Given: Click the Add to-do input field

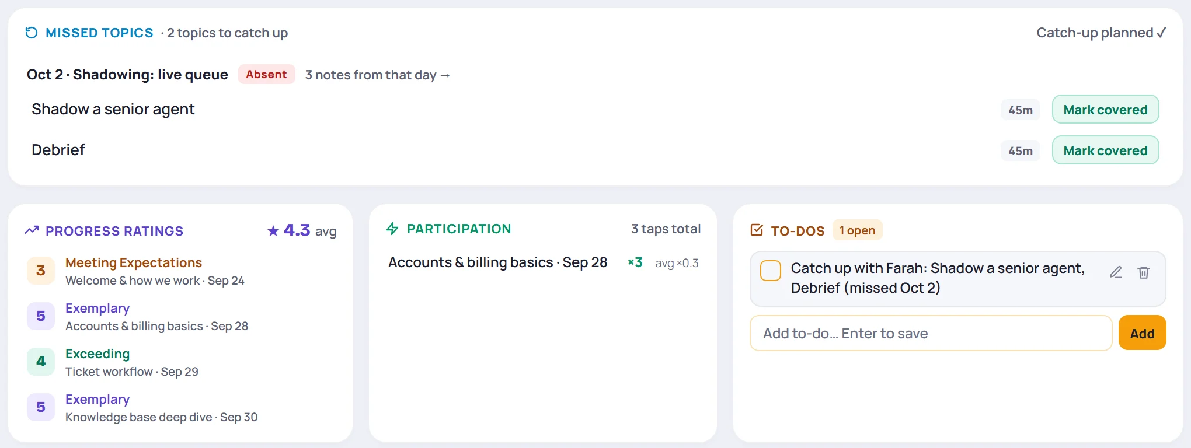Looking at the screenshot, I should [931, 333].
